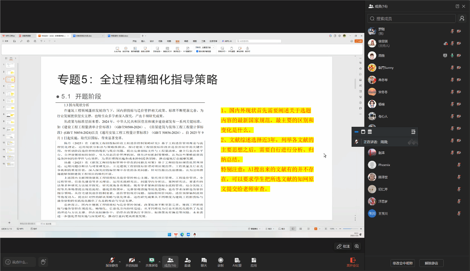470x271 pixels.
Task: Toggle the 成员(16) members panel button
Action: pos(170,262)
